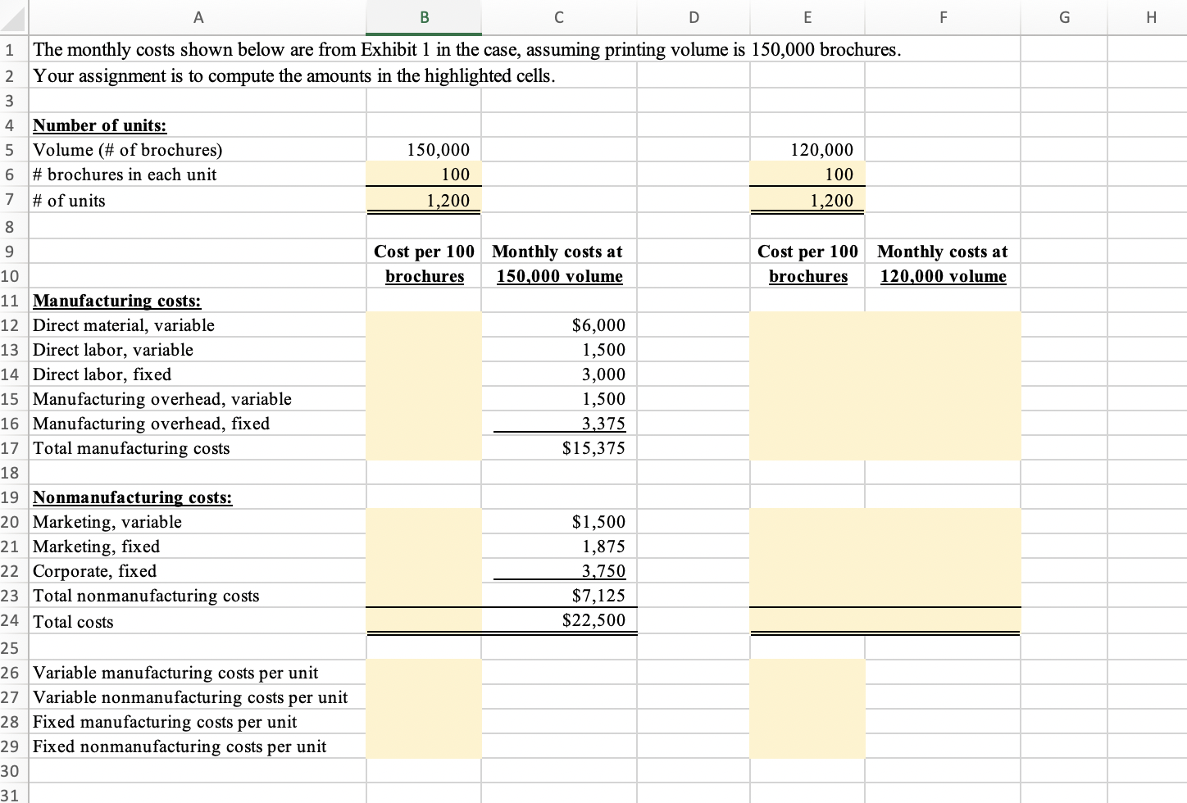Click 'Your assignment is to compute' cell
The image size is (1187, 803).
pyautogui.click(x=293, y=75)
